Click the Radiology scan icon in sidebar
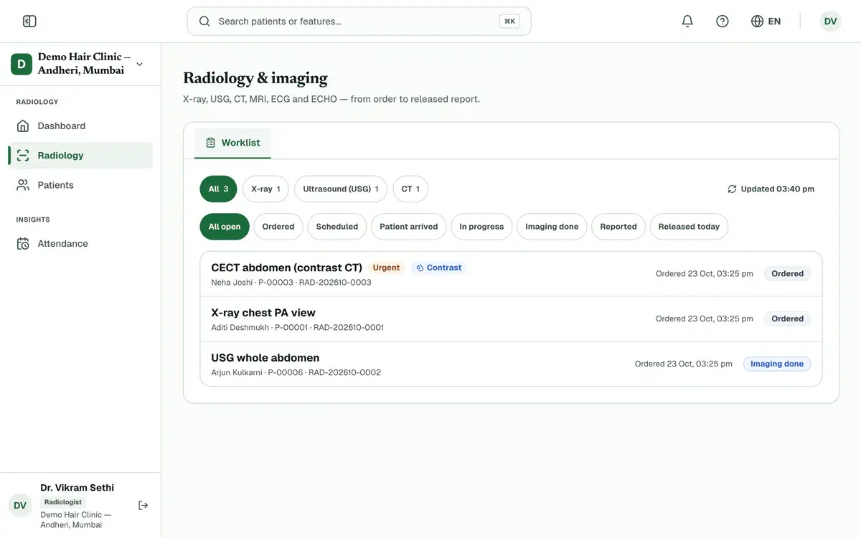The image size is (861, 538). coord(23,156)
